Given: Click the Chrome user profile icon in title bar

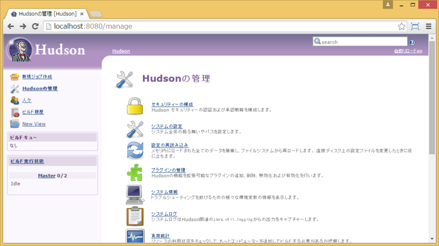Looking at the screenshot, I should (x=388, y=4).
